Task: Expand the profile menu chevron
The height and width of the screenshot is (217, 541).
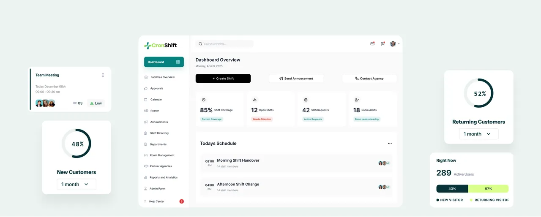Action: point(399,44)
